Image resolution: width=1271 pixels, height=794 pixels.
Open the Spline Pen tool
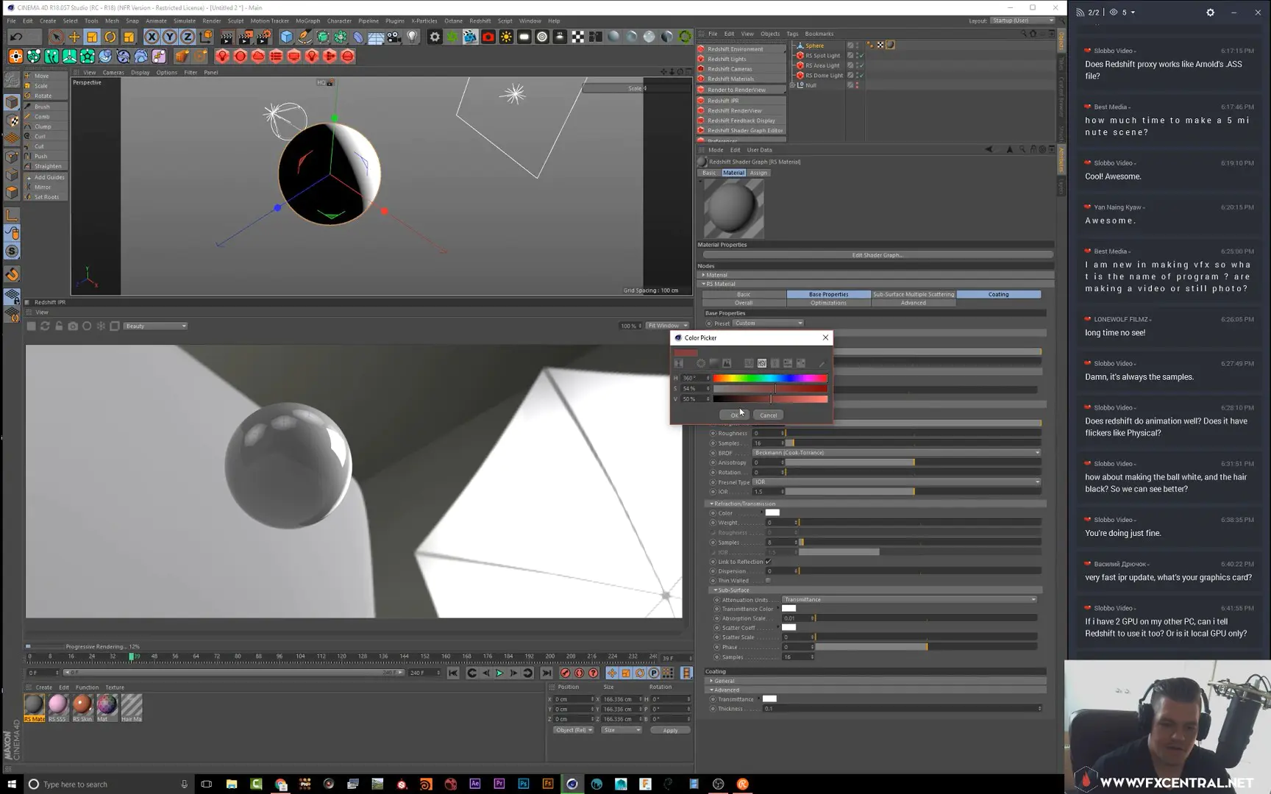pos(305,37)
